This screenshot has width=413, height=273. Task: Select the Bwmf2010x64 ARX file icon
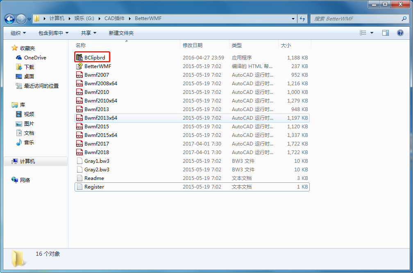(x=79, y=101)
